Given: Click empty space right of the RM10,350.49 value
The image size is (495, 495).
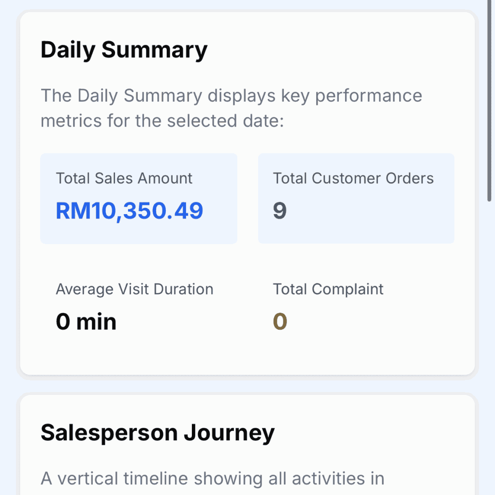Looking at the screenshot, I should click(220, 211).
